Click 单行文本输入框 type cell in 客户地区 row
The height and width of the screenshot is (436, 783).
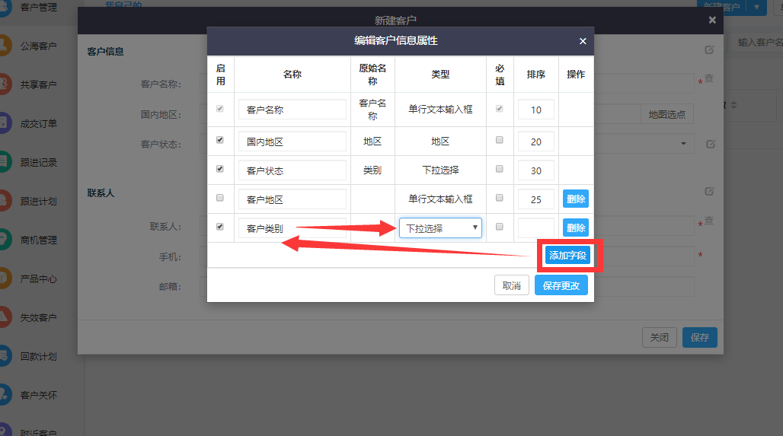[x=440, y=199]
